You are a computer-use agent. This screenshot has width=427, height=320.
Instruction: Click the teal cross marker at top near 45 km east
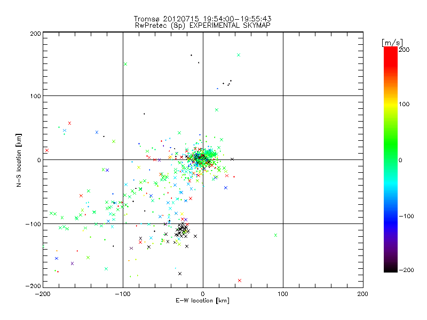[x=239, y=55]
